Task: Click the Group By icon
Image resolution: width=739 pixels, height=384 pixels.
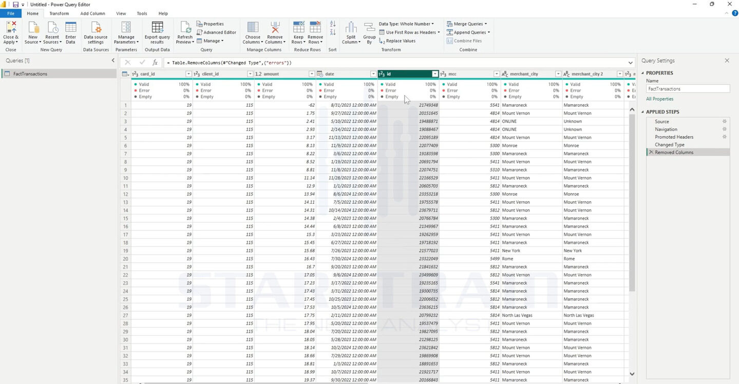Action: coord(369,27)
